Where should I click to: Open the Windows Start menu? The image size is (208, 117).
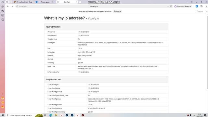click(x=3, y=115)
